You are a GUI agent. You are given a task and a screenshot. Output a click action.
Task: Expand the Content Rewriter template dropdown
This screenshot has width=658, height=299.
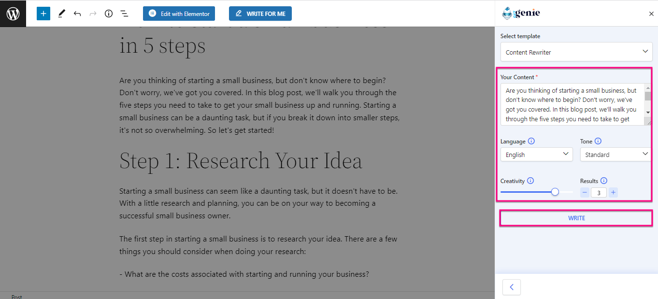[576, 52]
